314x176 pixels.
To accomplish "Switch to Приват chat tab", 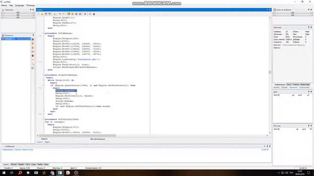I will point(21,164).
